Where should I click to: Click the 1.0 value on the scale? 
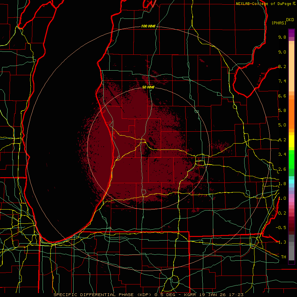click(282, 198)
